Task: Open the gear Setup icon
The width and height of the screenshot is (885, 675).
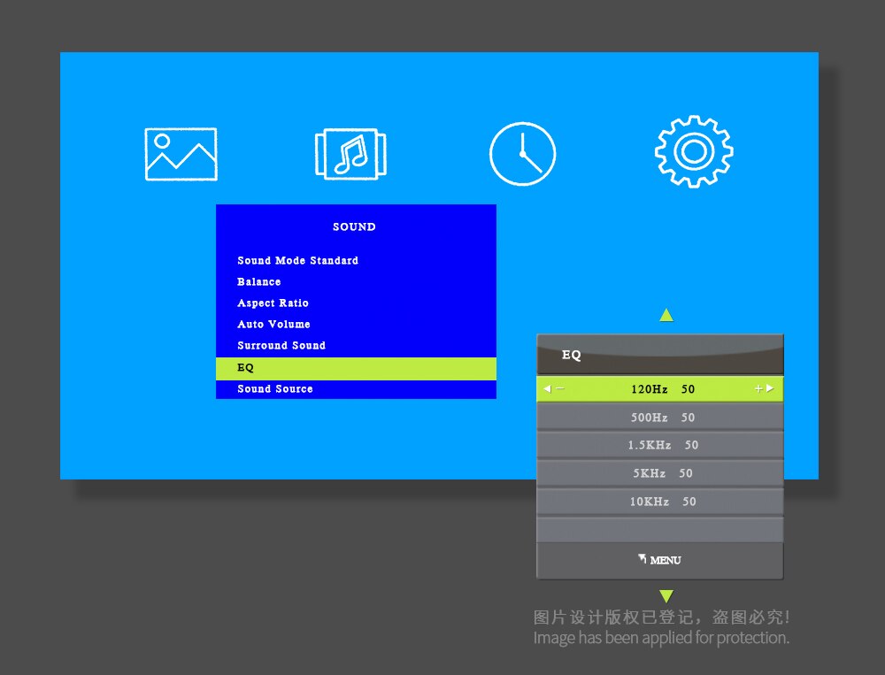Action: coord(694,151)
